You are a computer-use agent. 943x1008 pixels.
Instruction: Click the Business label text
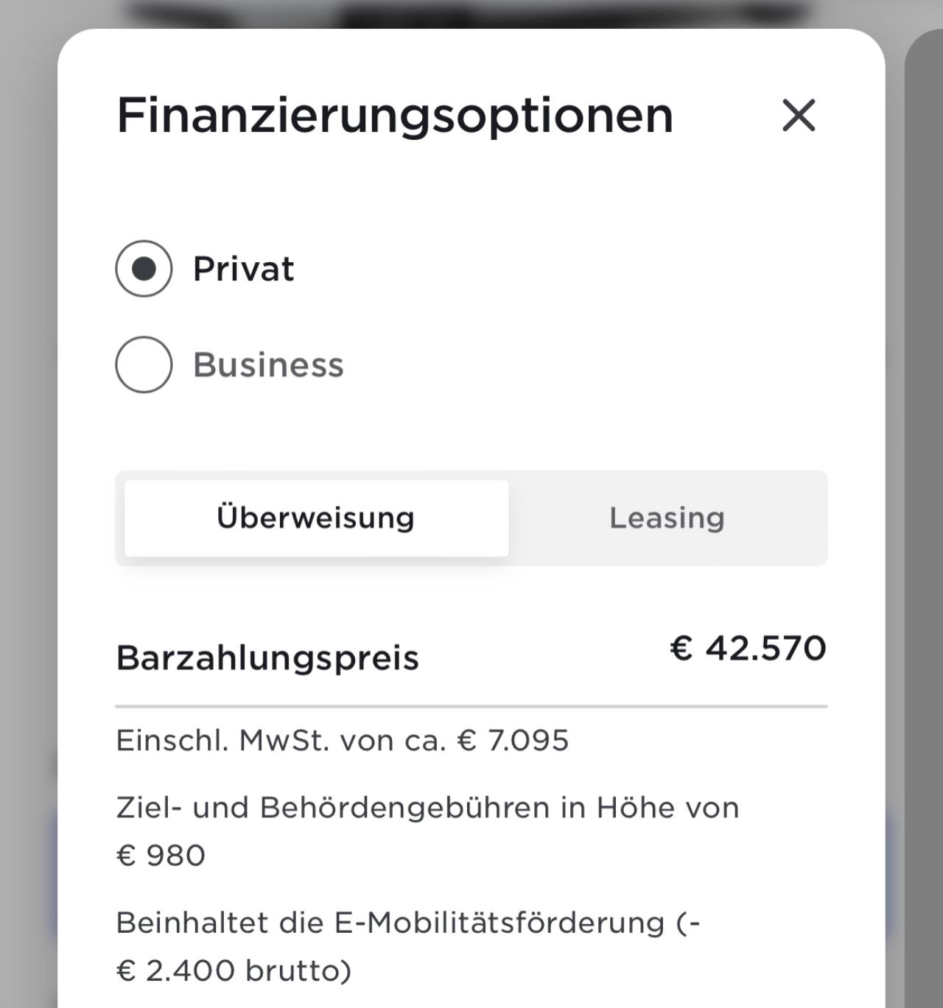[x=268, y=364]
